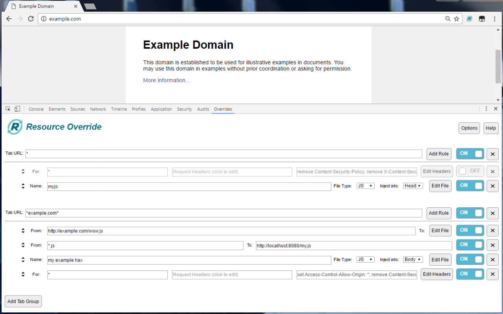Click Edit Headers for the enabled headers rule
This screenshot has width=503, height=314.
pos(437,274)
